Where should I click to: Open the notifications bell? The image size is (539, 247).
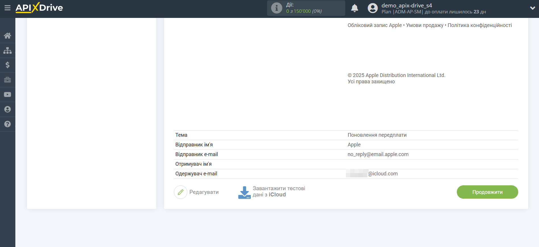[354, 8]
